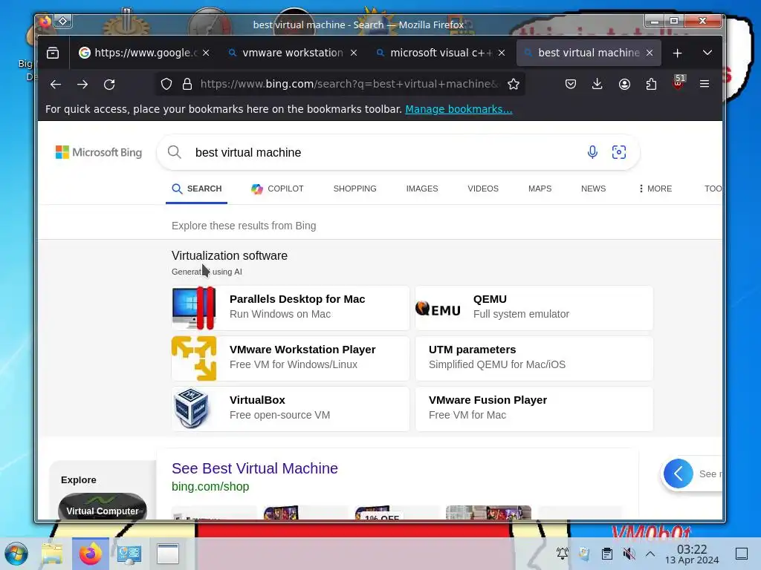Viewport: 761px width, 570px height.
Task: Open uBlock extension showing 51
Action: (x=679, y=82)
